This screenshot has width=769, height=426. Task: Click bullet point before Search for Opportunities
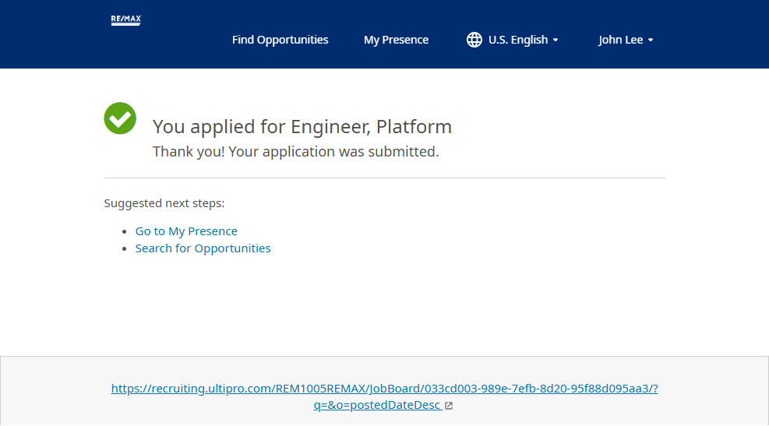[x=125, y=249]
